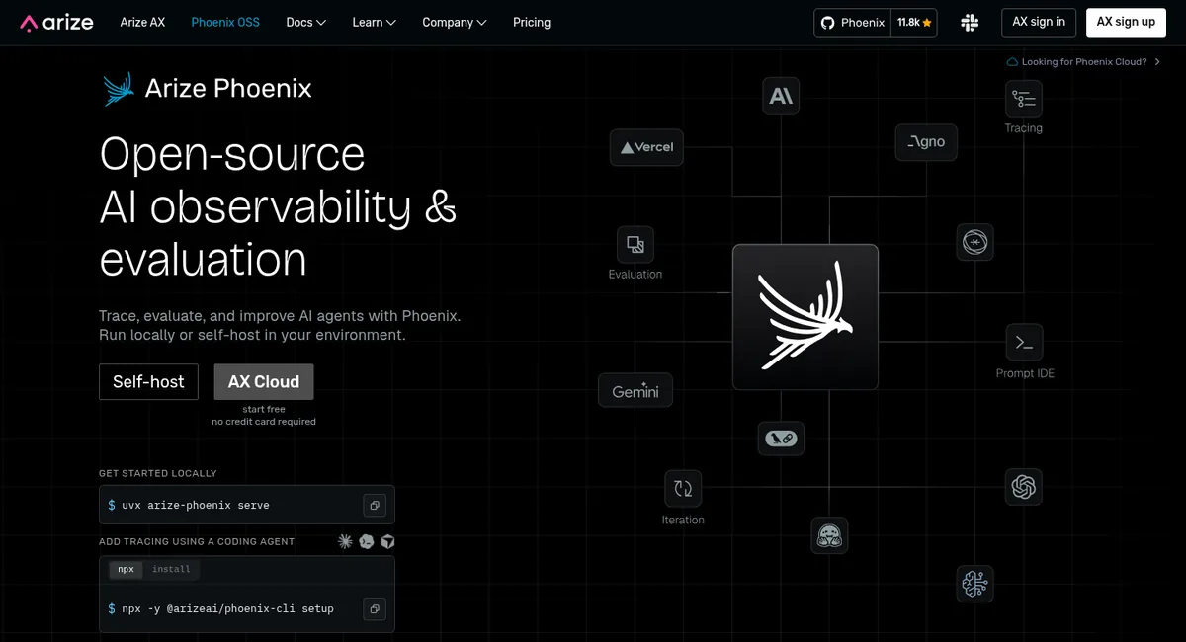This screenshot has height=642, width=1186.
Task: Open the Arize AX nav item
Action: click(142, 22)
